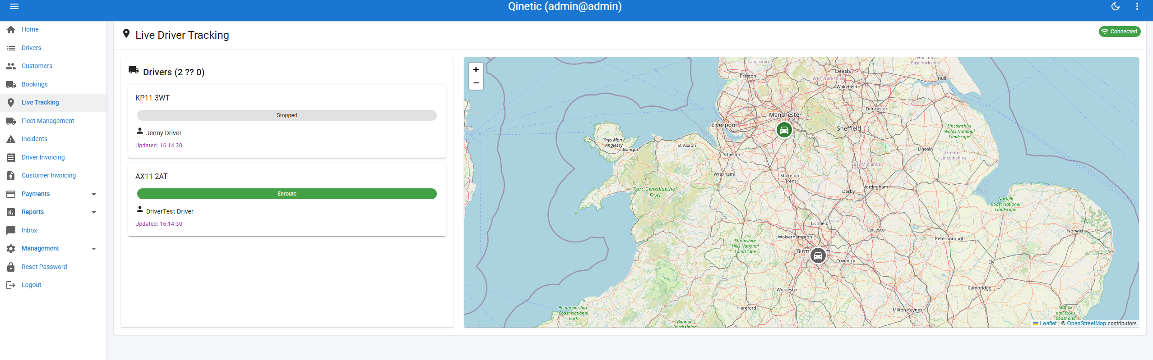Click green car marker near Manchester

pyautogui.click(x=784, y=130)
